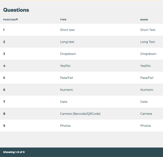Screen dimensions: 163x157
Task: Select position 2 Long text row
Action: point(67,42)
